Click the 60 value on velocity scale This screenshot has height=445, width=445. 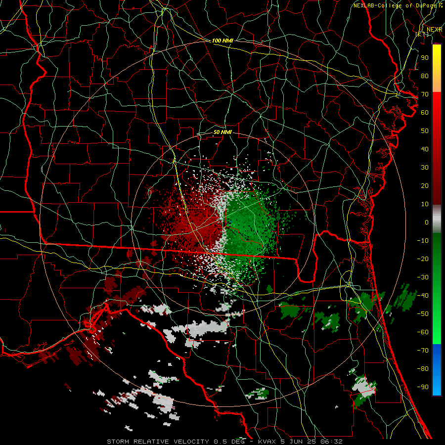pos(425,113)
